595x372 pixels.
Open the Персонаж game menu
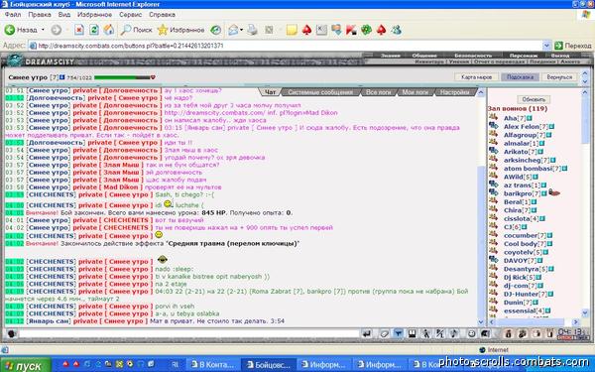coord(523,55)
